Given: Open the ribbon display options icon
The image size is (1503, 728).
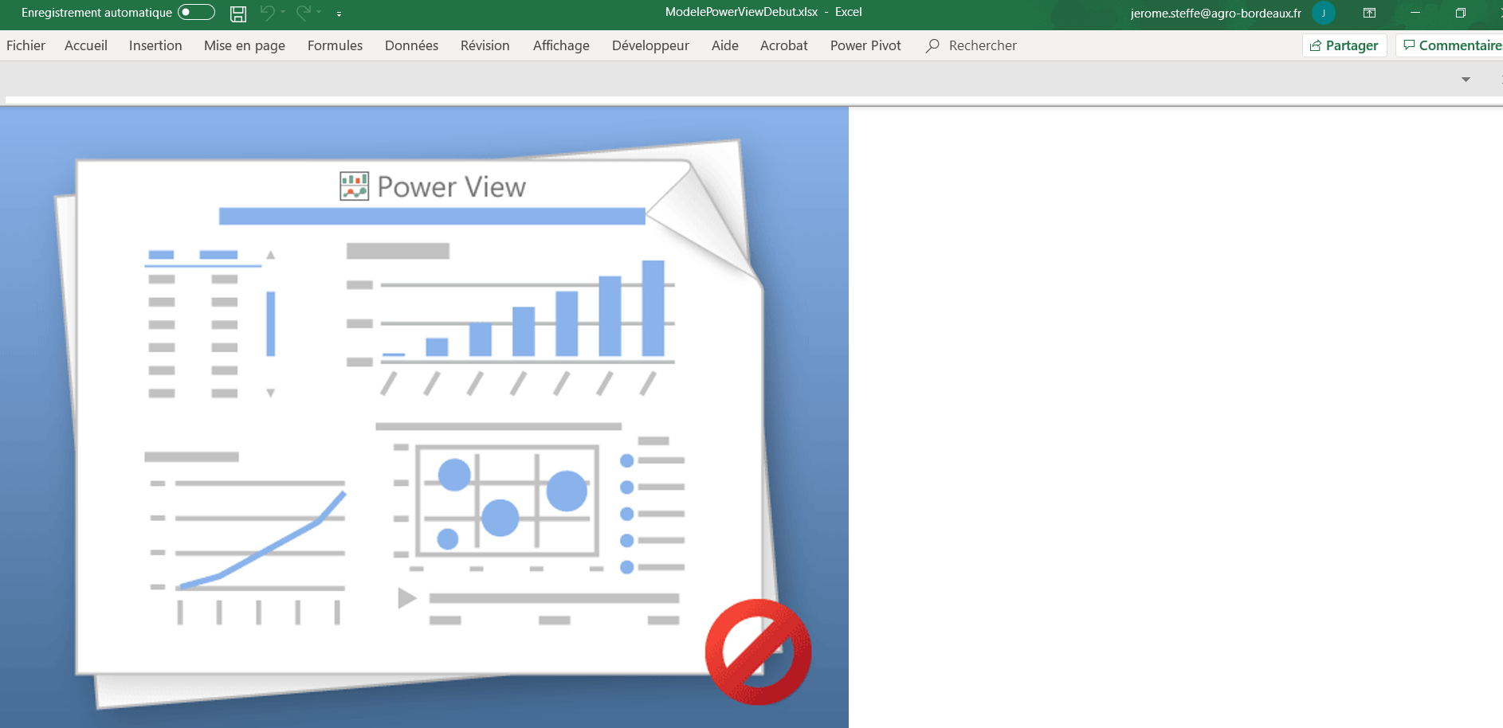Looking at the screenshot, I should coord(1369,13).
